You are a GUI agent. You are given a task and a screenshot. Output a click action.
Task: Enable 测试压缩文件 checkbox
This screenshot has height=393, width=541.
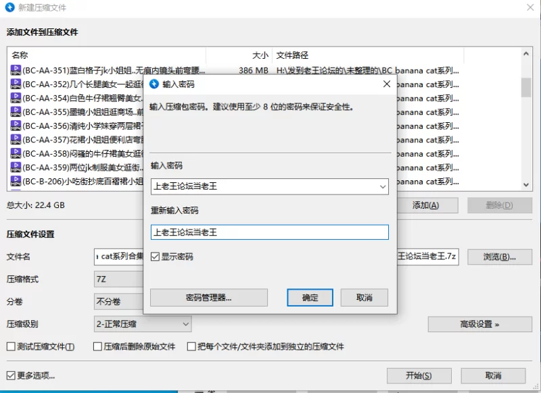click(11, 346)
